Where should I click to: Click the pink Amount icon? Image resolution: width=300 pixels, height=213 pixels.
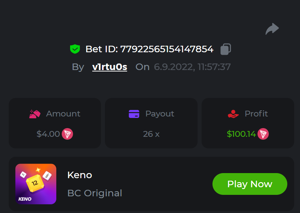point(35,114)
